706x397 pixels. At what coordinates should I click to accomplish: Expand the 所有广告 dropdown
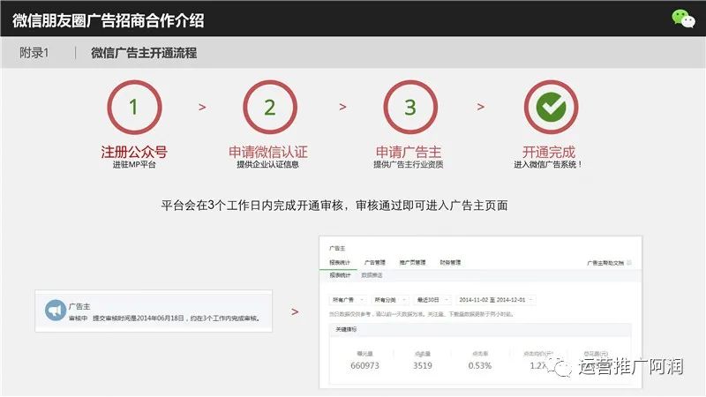[347, 300]
